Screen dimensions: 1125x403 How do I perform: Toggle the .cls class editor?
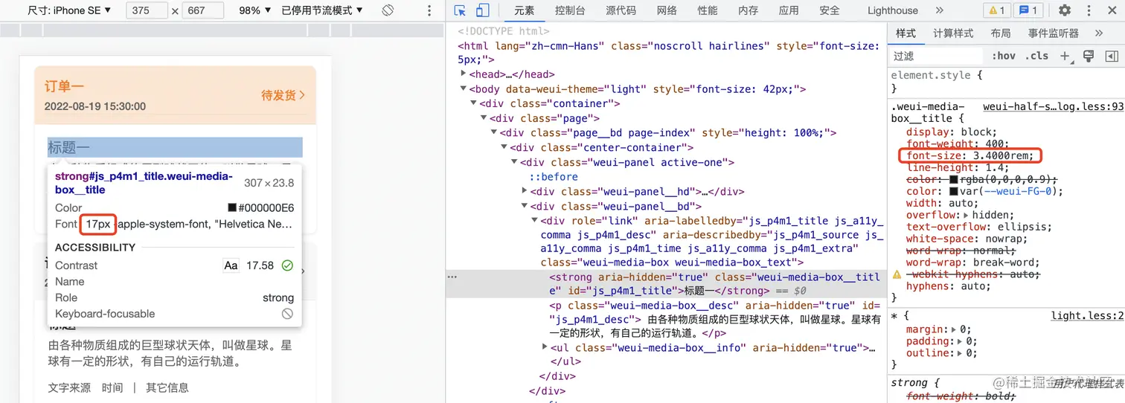point(1036,56)
